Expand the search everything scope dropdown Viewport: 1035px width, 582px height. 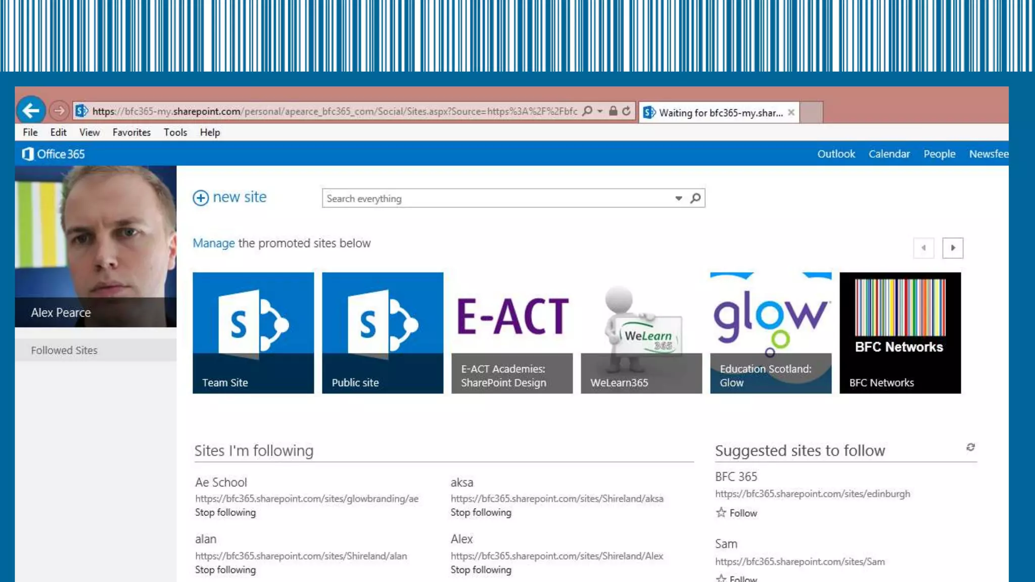click(x=679, y=199)
